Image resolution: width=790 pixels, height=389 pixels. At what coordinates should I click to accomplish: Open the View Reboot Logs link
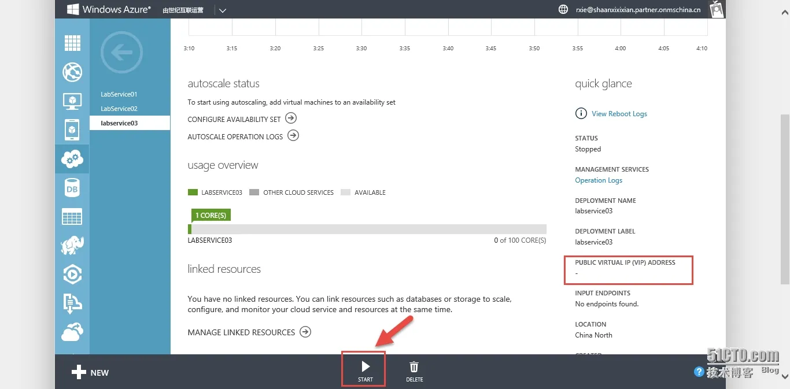[x=619, y=114]
